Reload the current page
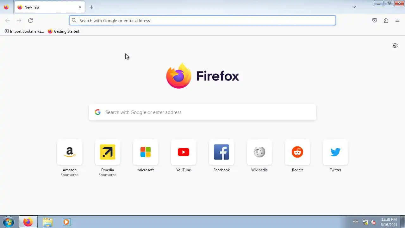The image size is (405, 228). click(x=30, y=21)
